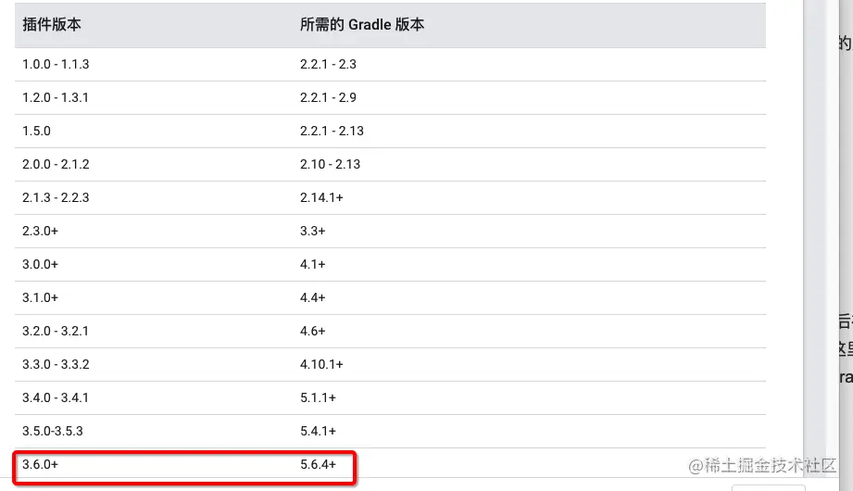
Task: Click Gradle version 2.2.1 - 2.13
Action: 332,131
